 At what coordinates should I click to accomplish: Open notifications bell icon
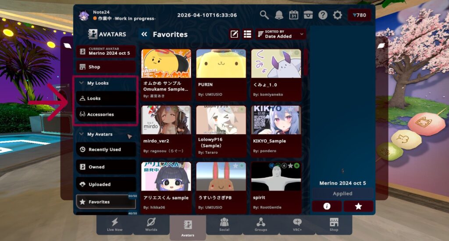[279, 15]
